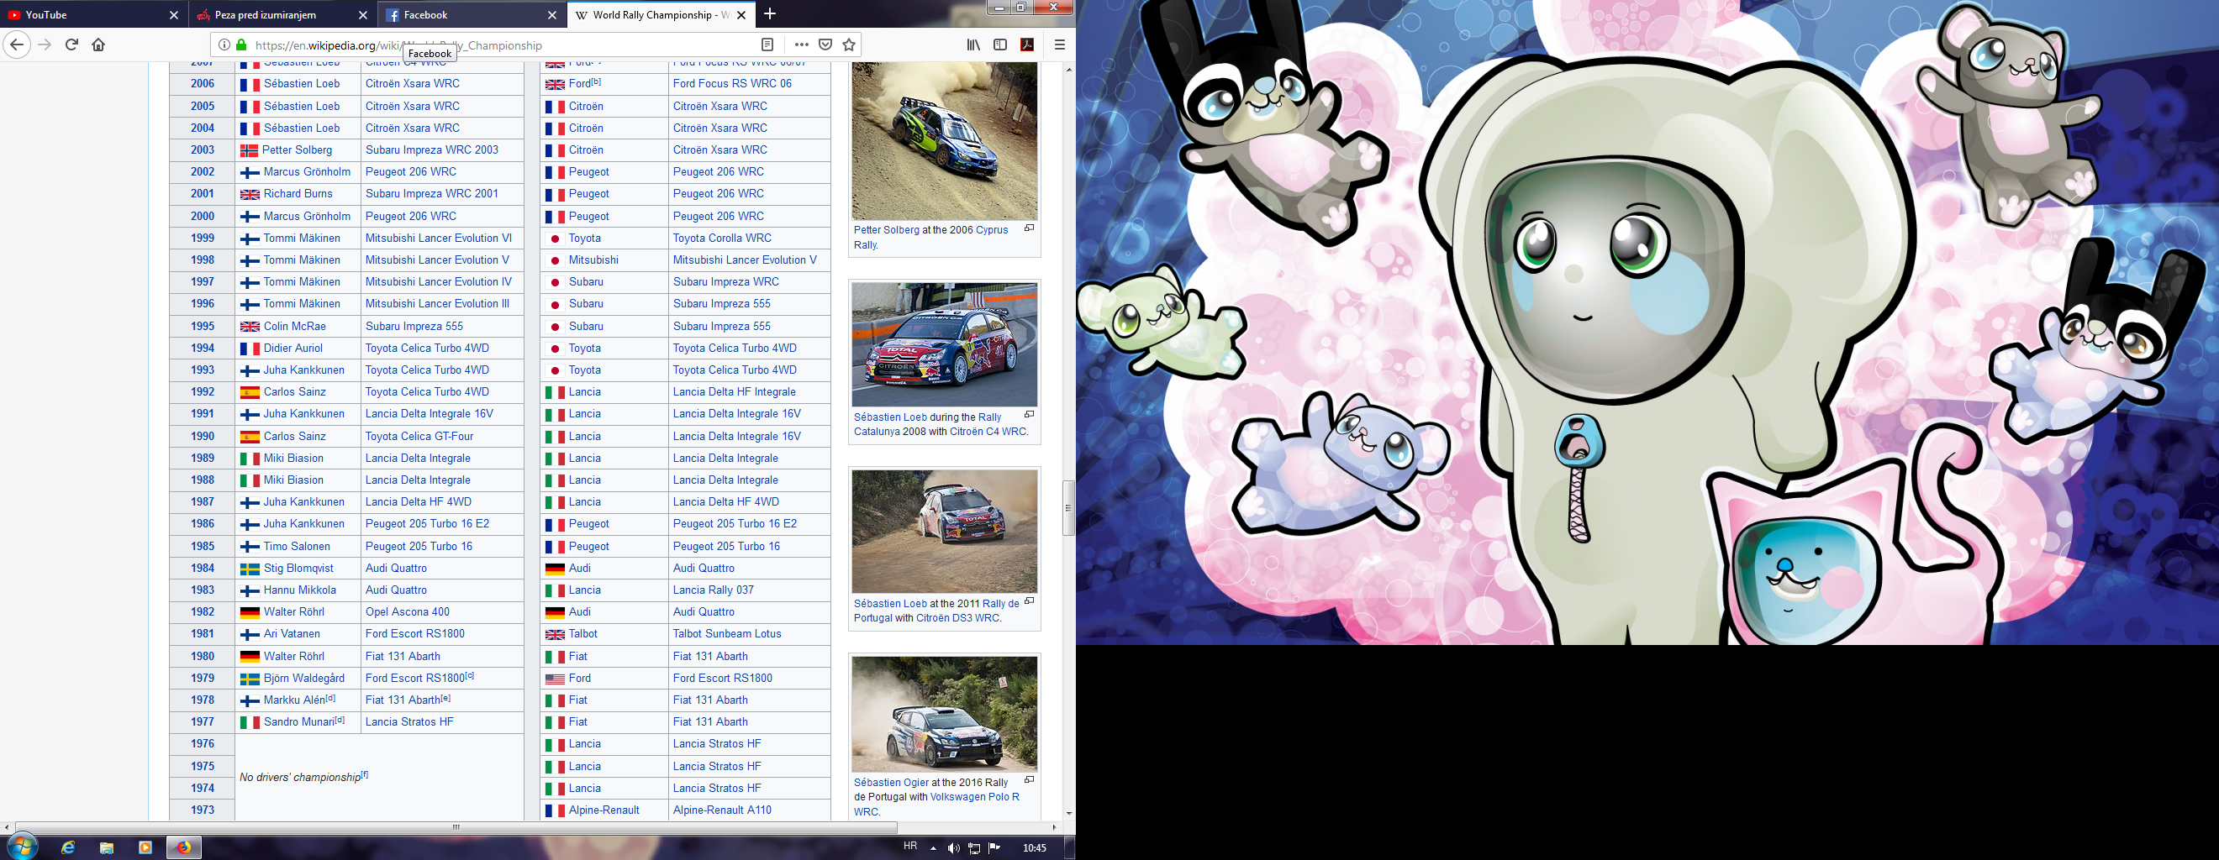Viewport: 2219px width, 860px height.
Task: Click the horizontal scrollbar thumb
Action: point(456,827)
